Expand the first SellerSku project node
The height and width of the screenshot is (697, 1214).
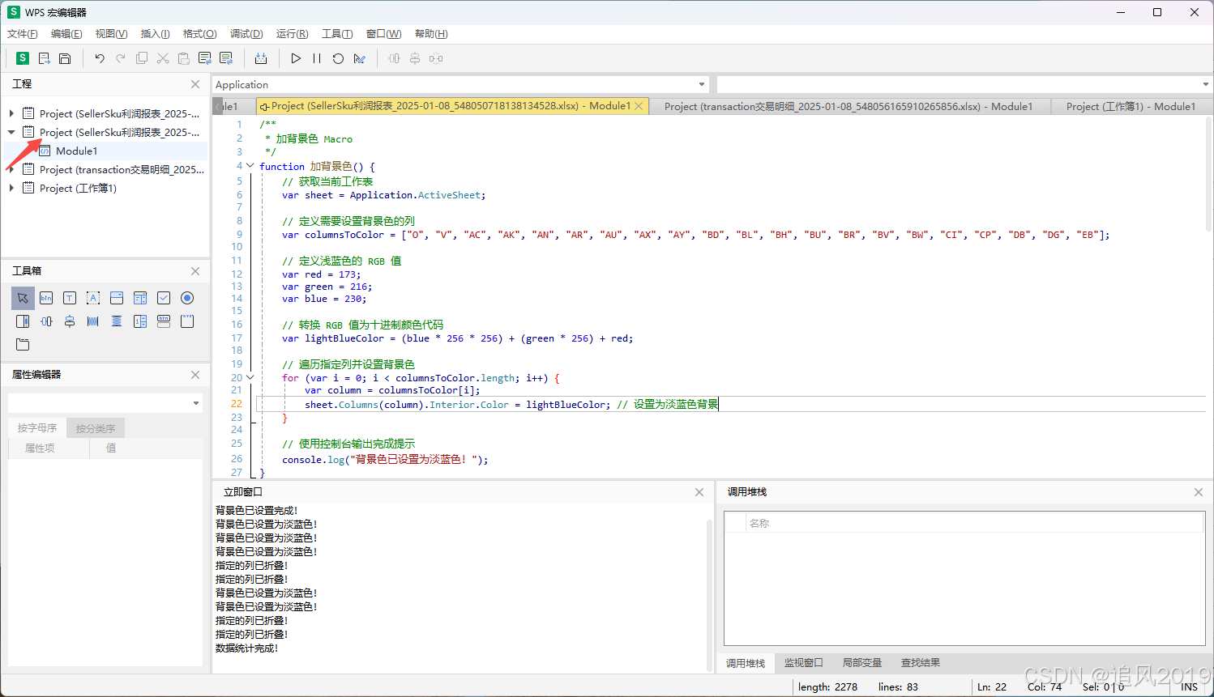pyautogui.click(x=11, y=113)
